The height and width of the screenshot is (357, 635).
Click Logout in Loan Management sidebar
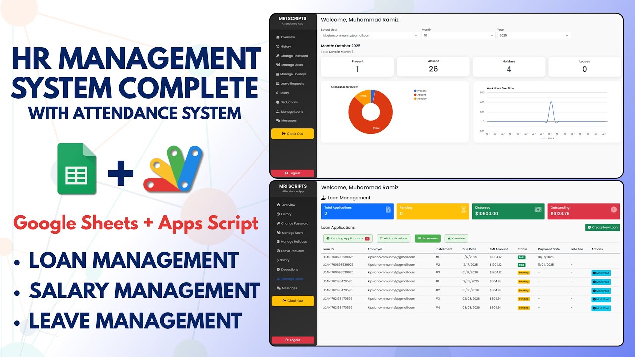click(x=293, y=340)
